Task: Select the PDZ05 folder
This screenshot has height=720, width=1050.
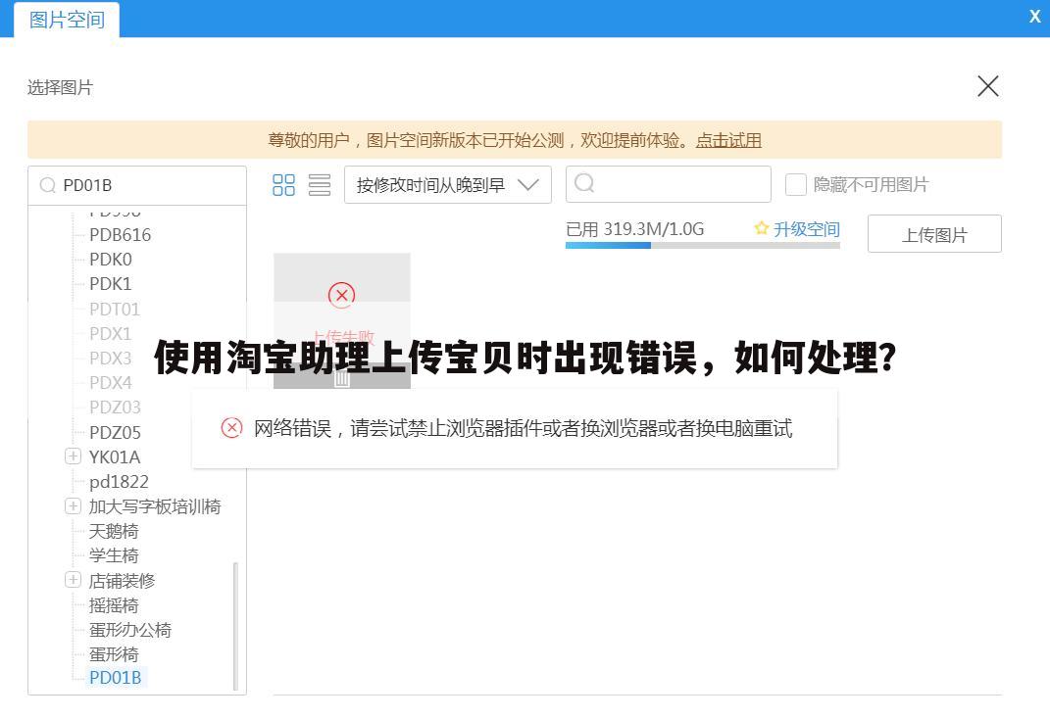Action: (x=115, y=432)
